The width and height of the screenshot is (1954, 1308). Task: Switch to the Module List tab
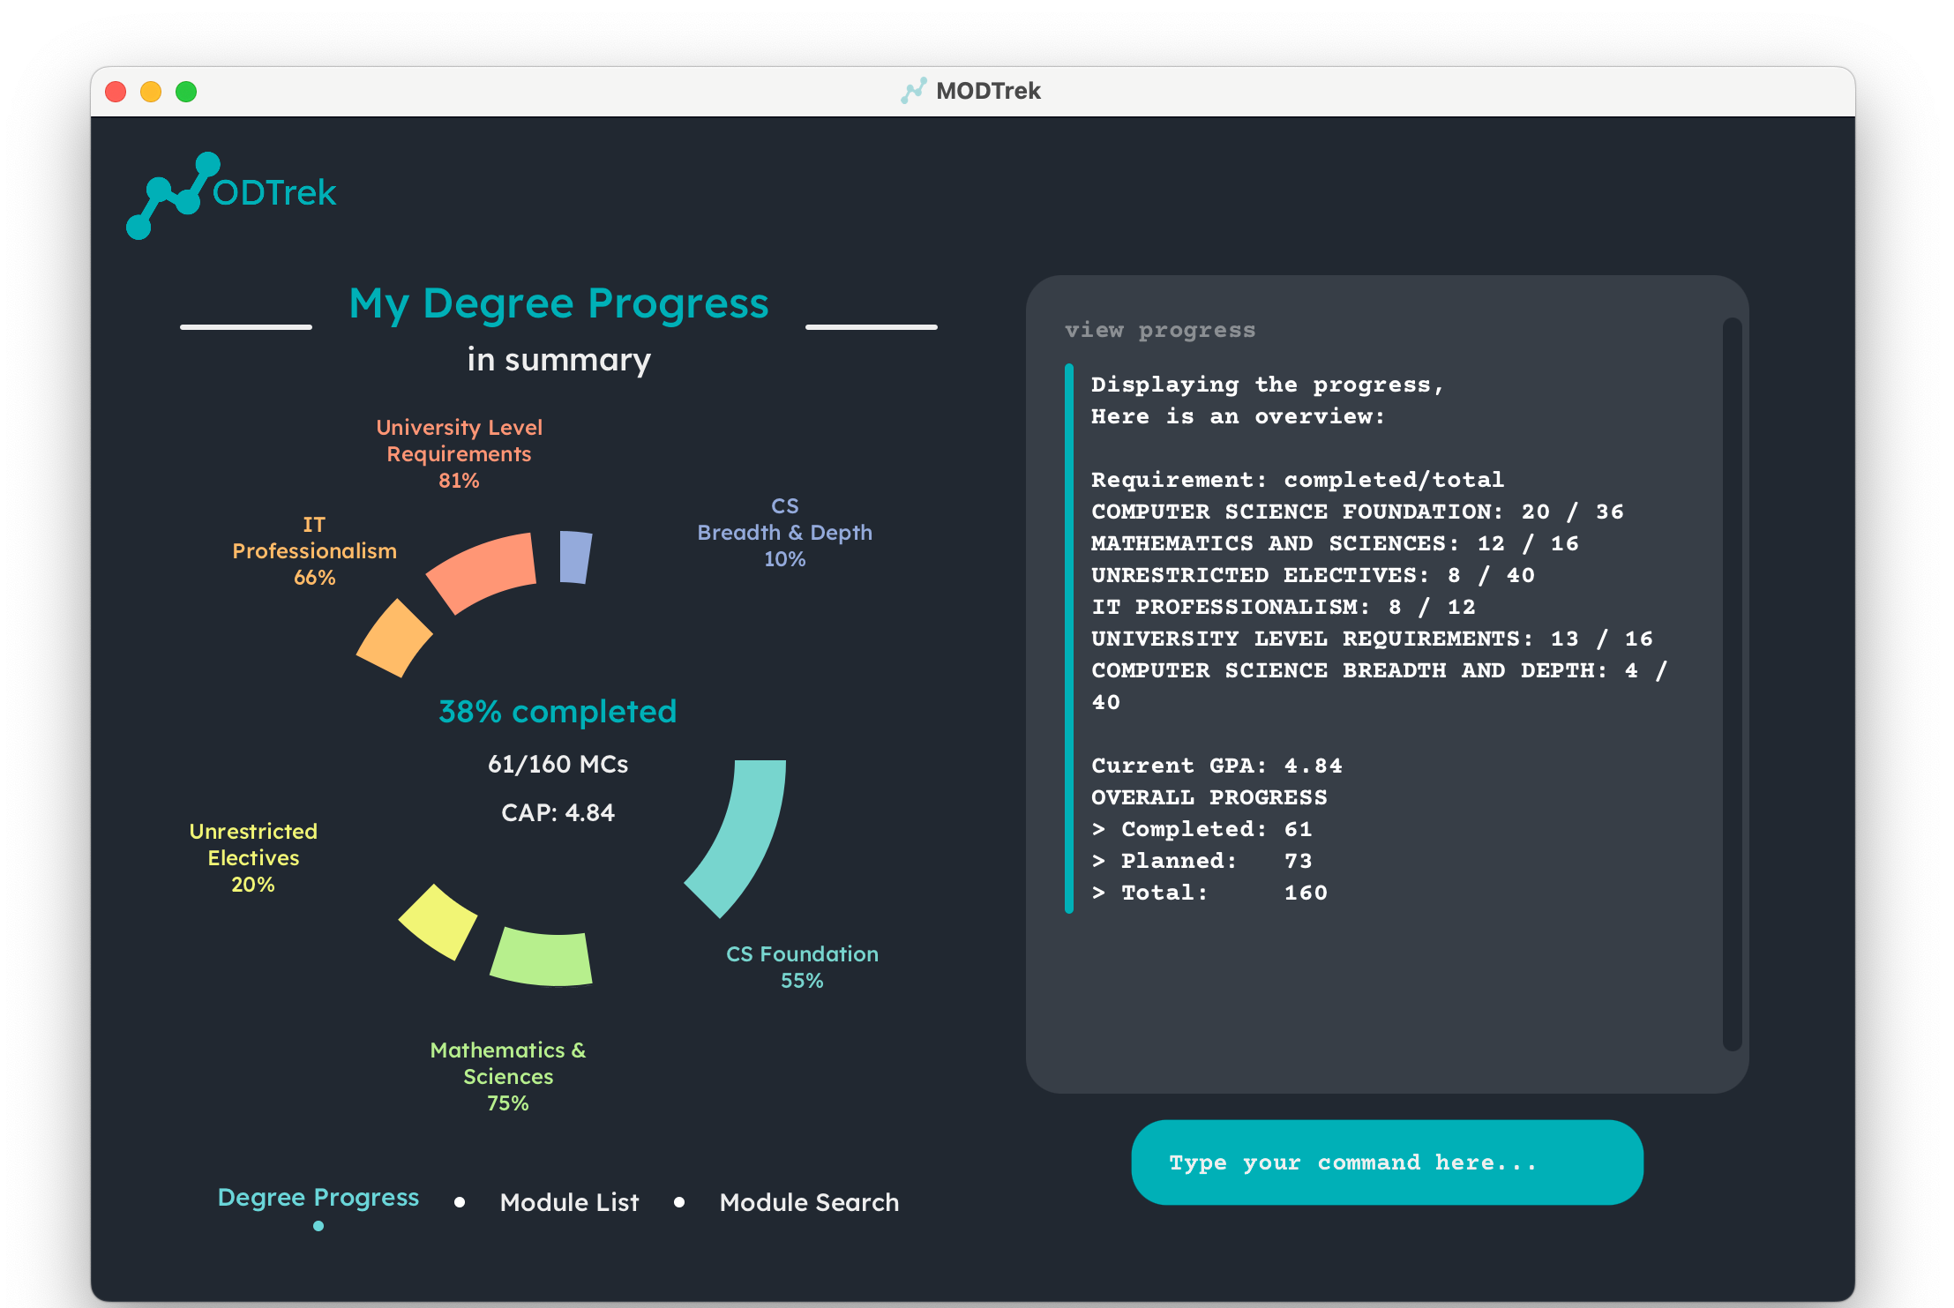coord(569,1202)
